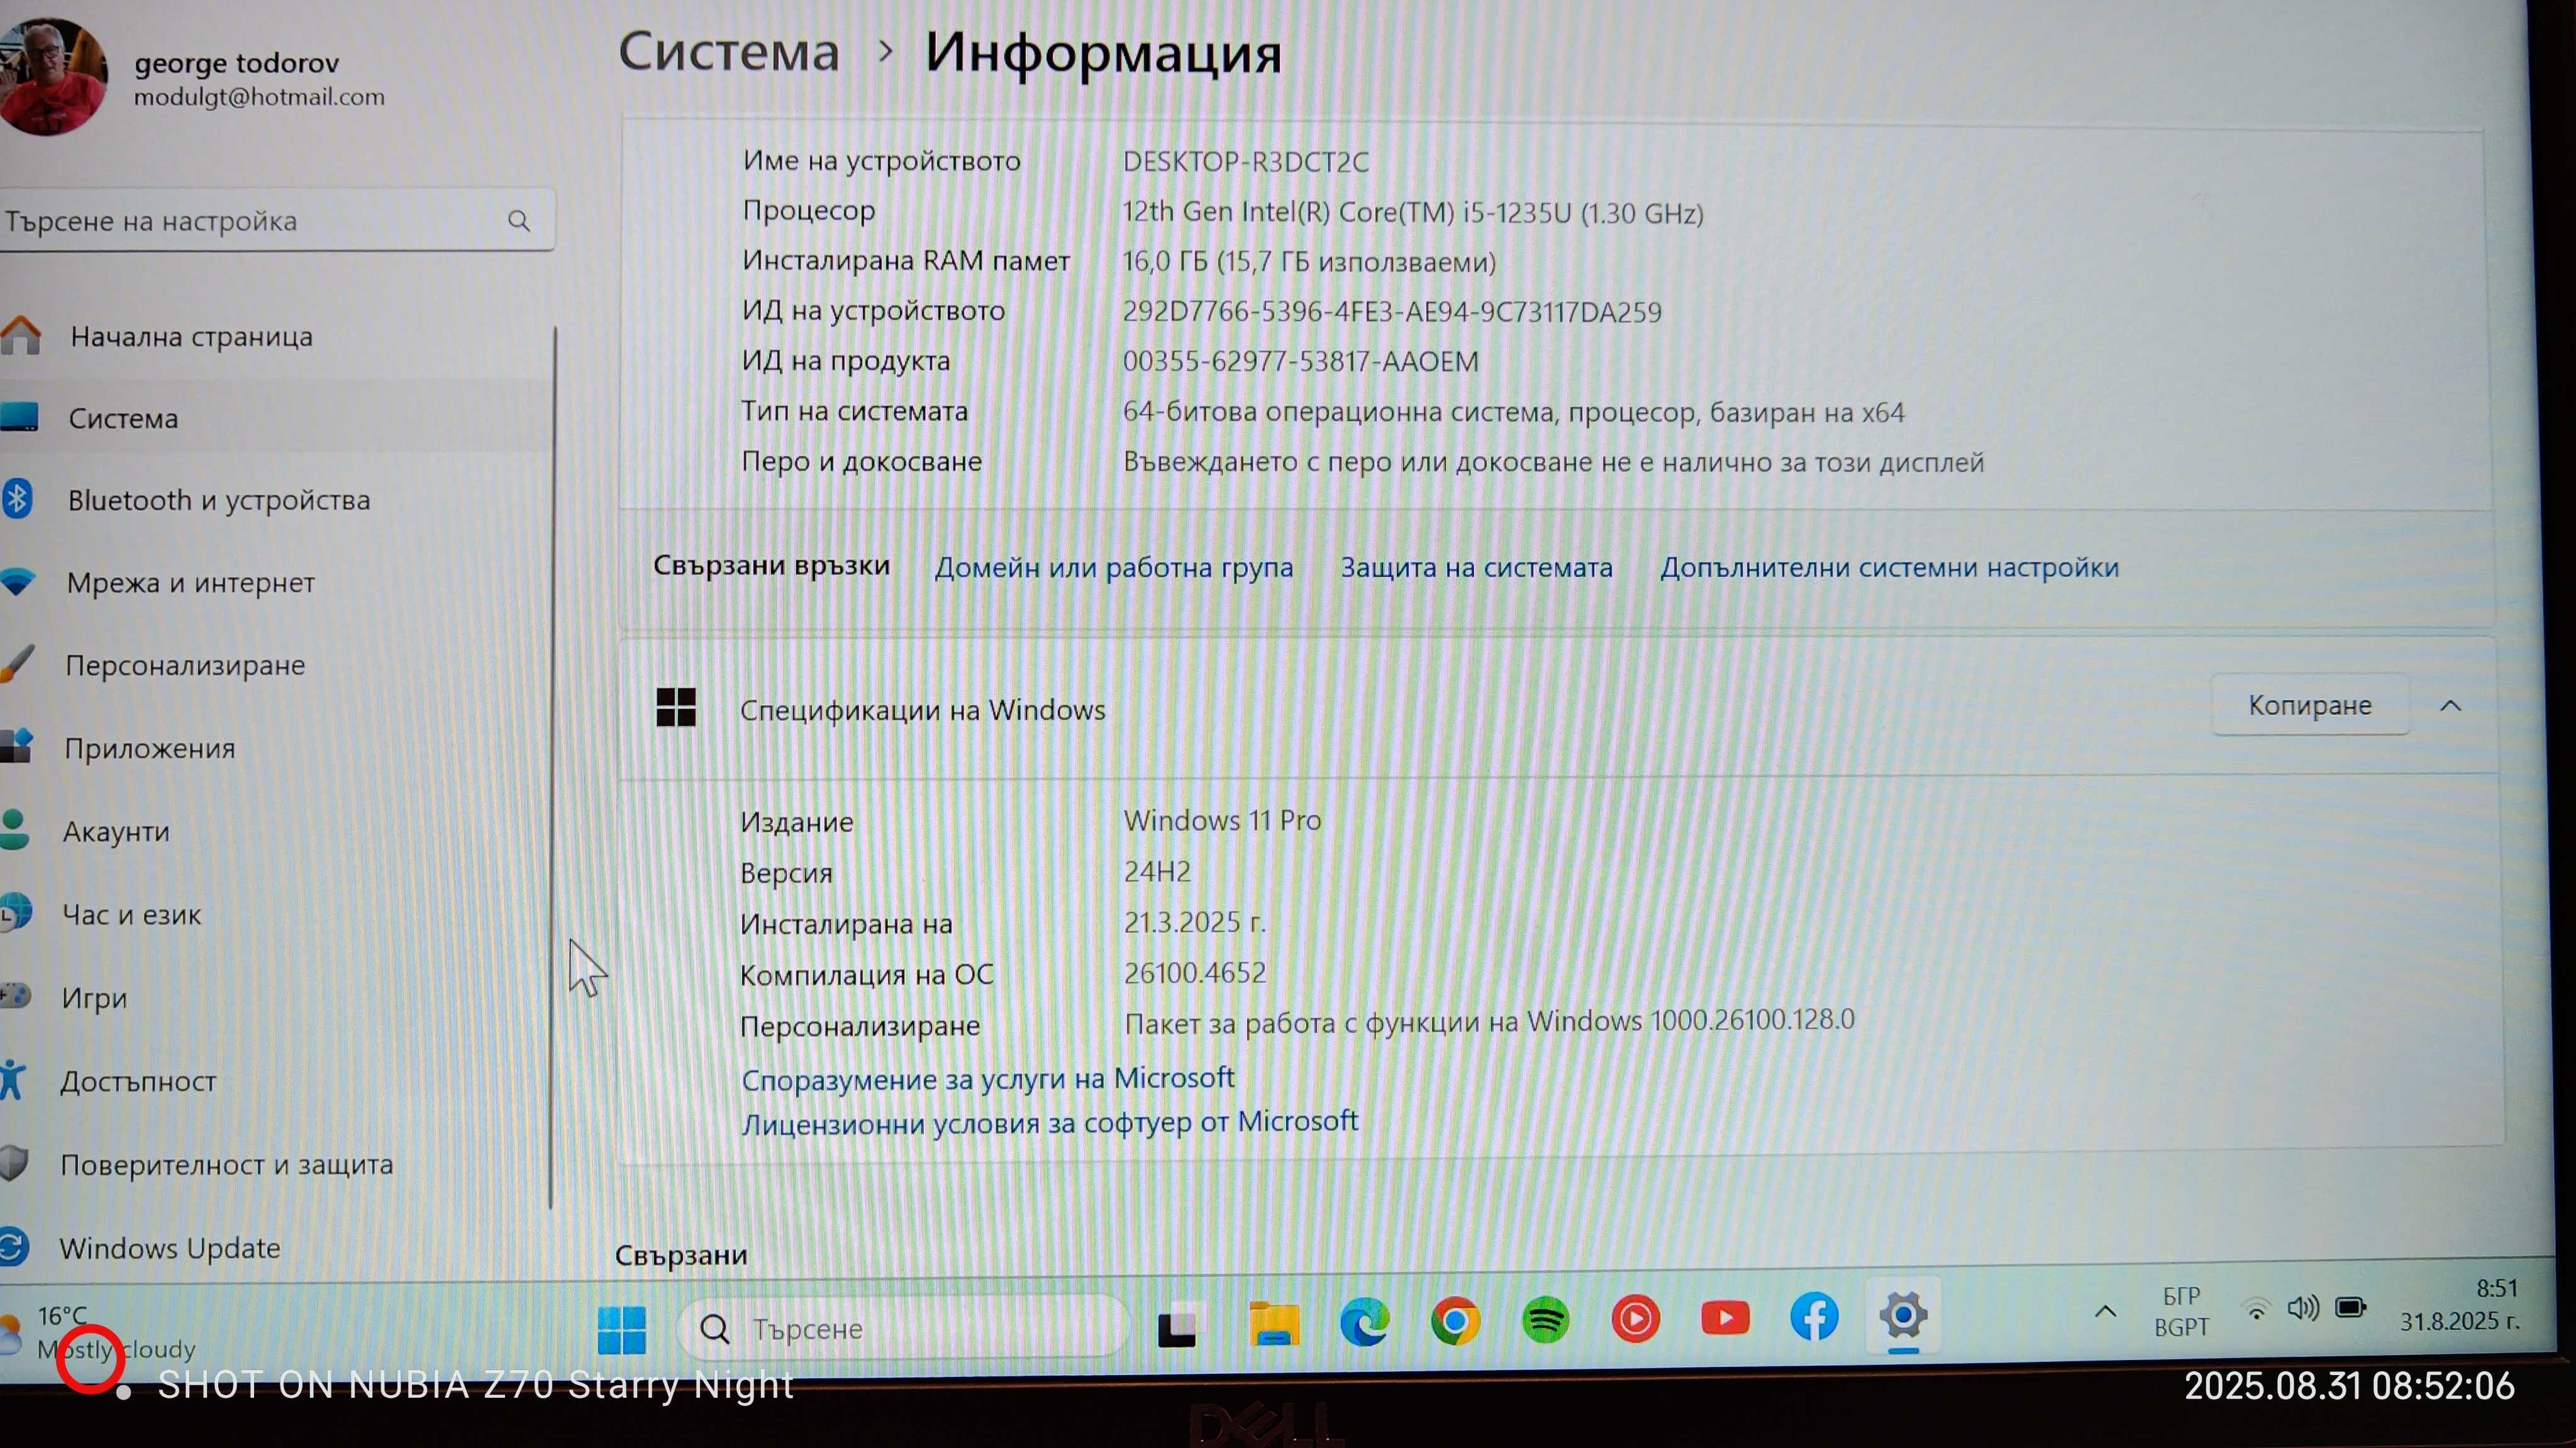The width and height of the screenshot is (2576, 1448).
Task: Click the search magnifier in settings search
Action: point(518,220)
